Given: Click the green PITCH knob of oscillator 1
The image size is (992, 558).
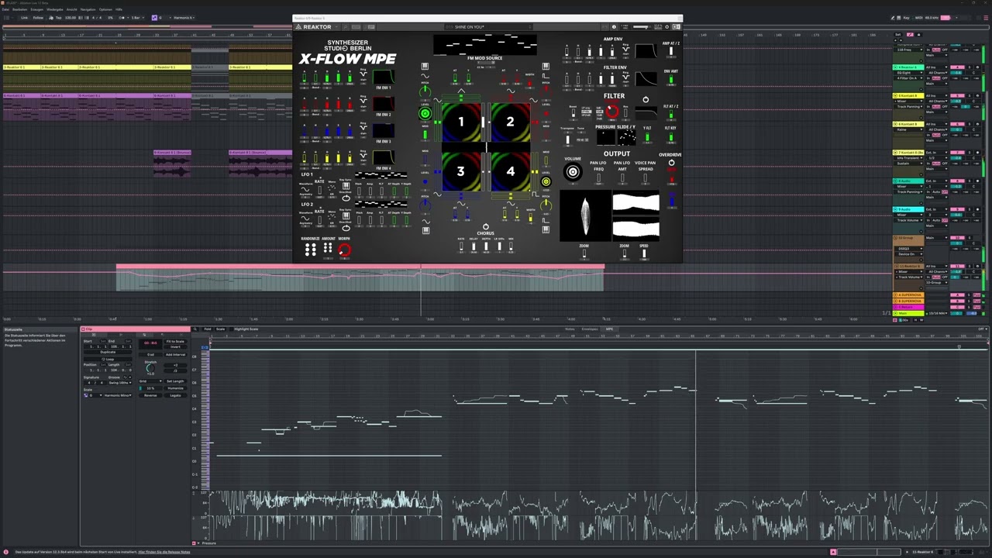Looking at the screenshot, I should click(x=425, y=91).
